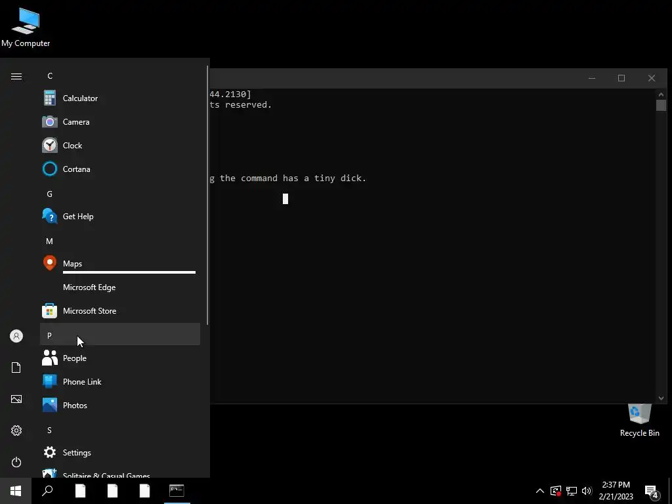This screenshot has height=504, width=672.
Task: Expand the Start menu hamburger button
Action: pyautogui.click(x=16, y=76)
